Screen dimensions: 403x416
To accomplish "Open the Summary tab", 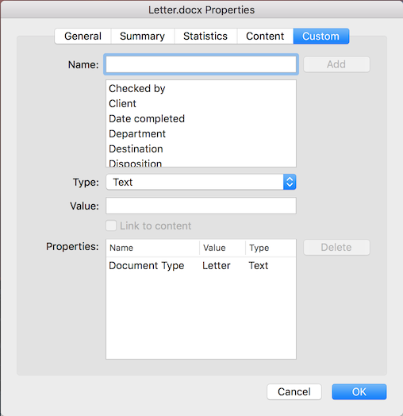I will (142, 36).
